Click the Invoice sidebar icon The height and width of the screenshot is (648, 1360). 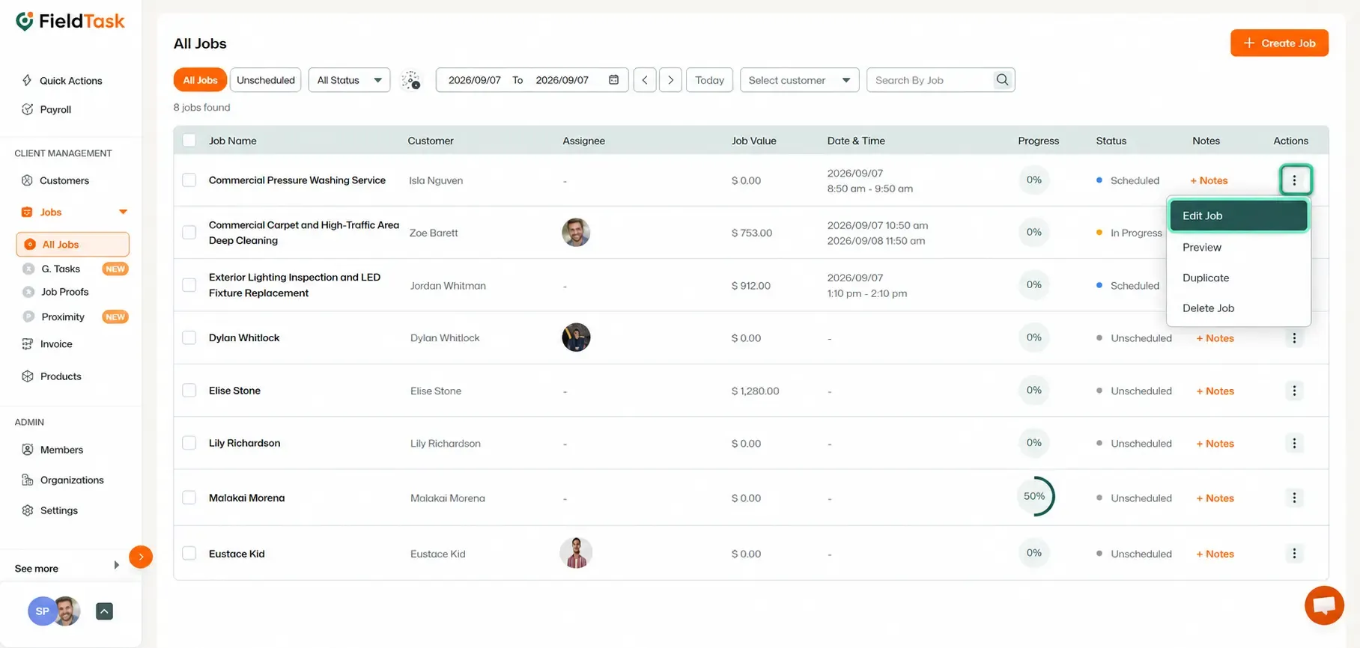pos(28,344)
